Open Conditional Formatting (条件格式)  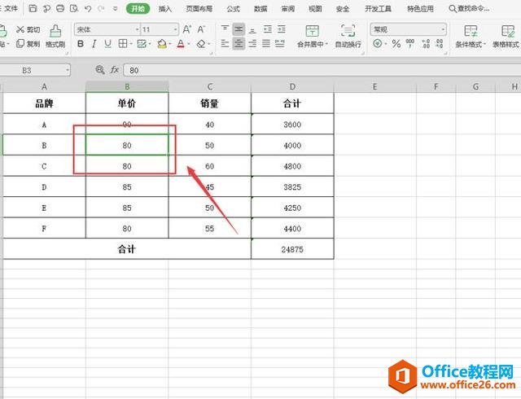471,36
